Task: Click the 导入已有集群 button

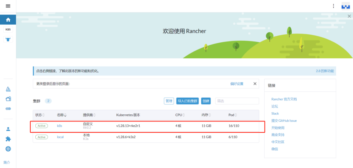Action: 187,101
